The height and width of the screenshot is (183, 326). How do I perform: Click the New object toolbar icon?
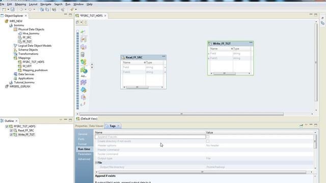click(4, 10)
